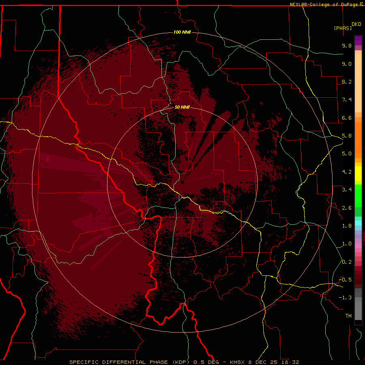Click the 6.6 legend value
The image size is (365, 365).
tap(347, 118)
